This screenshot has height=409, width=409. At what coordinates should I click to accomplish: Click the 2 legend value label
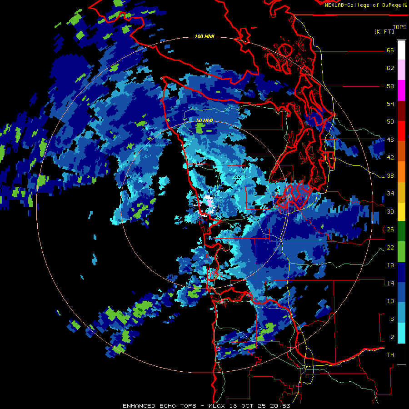point(392,337)
